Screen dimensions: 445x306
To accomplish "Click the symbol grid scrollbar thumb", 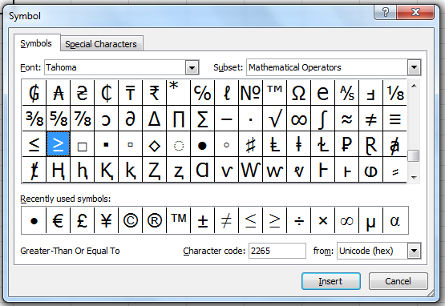I will [414, 156].
